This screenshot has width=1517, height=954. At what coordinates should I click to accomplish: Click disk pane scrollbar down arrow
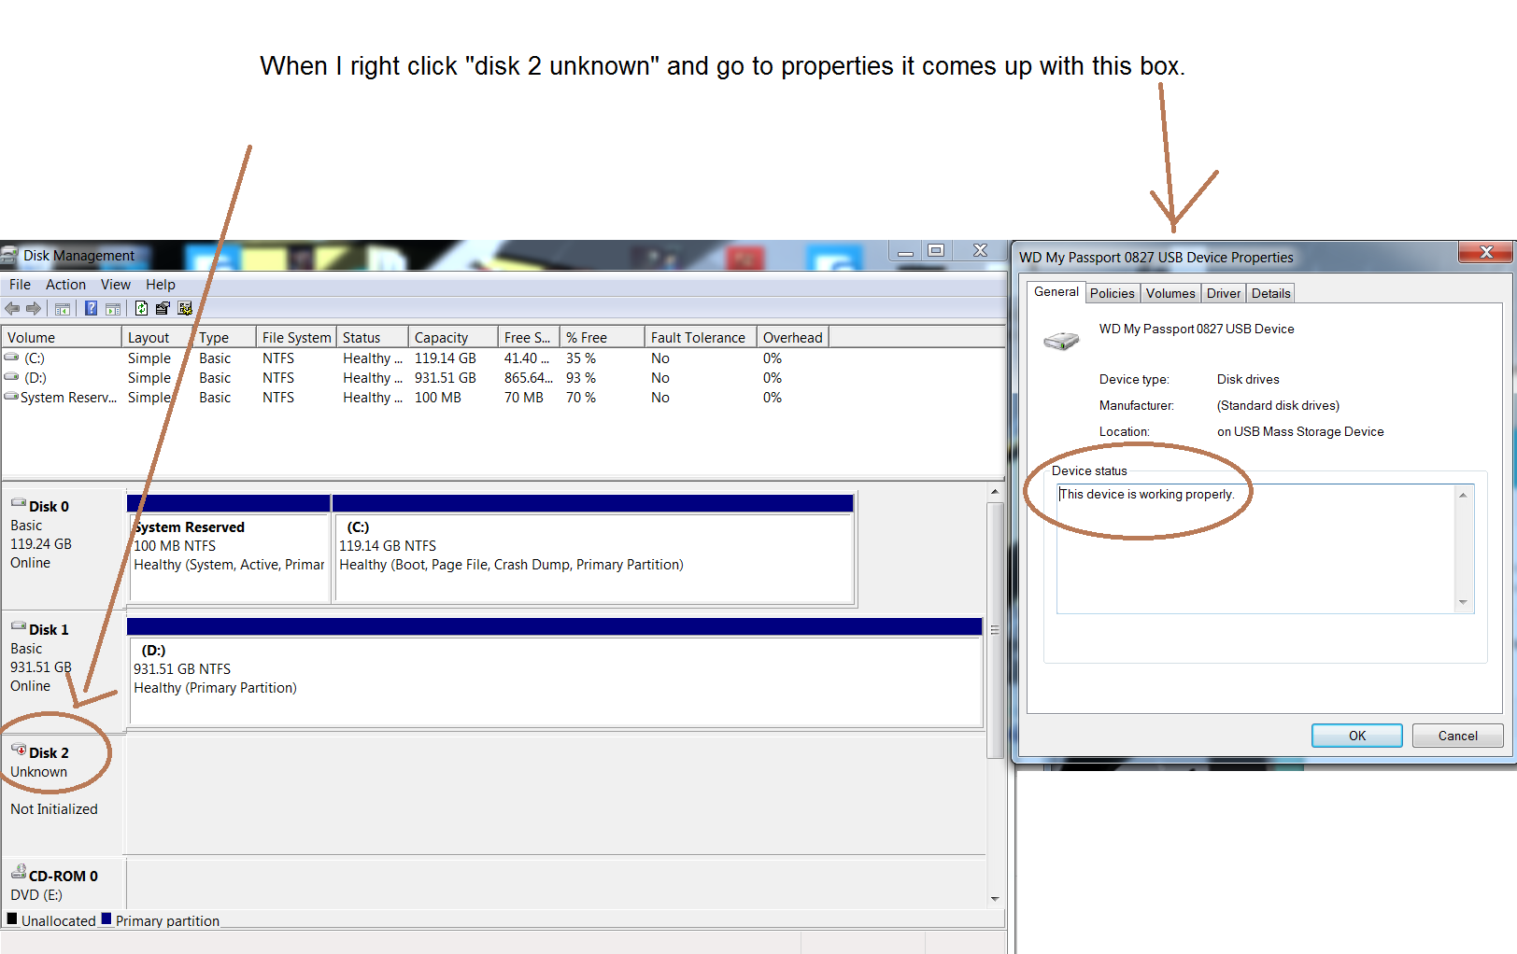click(995, 898)
